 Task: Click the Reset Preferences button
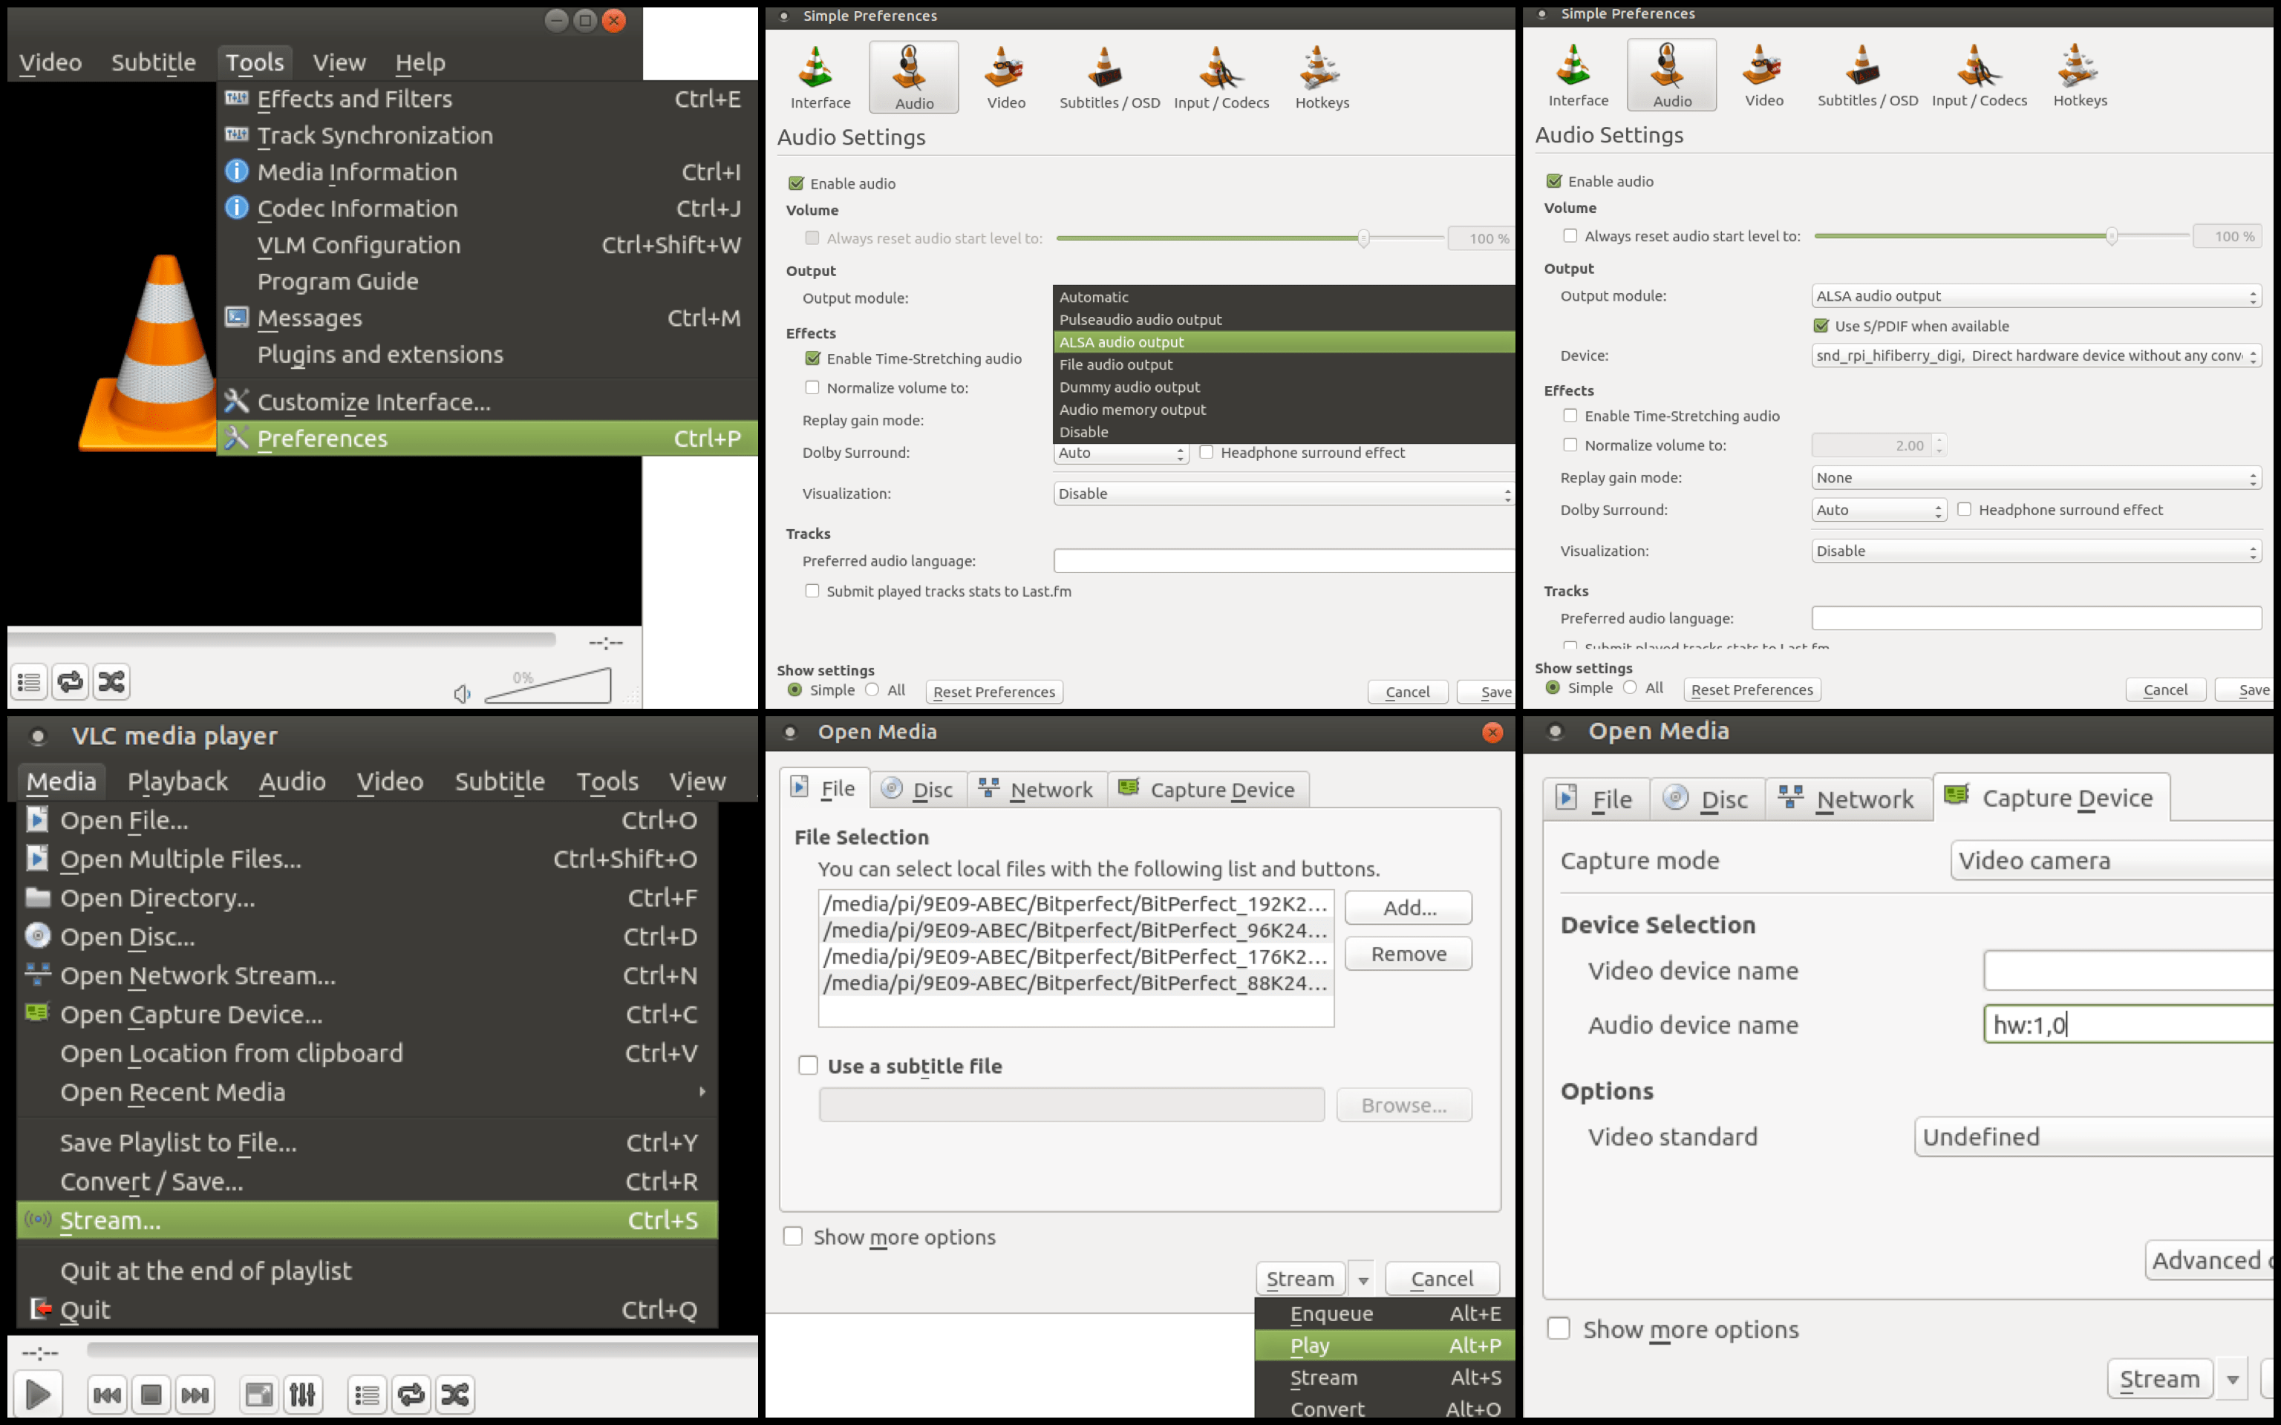[993, 691]
